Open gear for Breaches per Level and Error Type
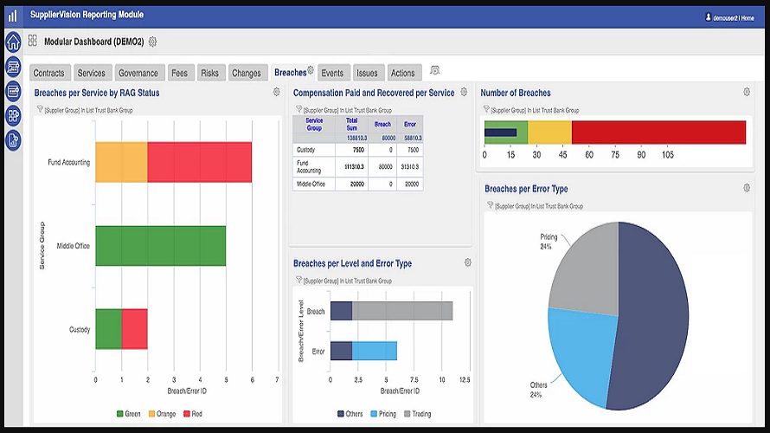The height and width of the screenshot is (433, 770). click(467, 262)
